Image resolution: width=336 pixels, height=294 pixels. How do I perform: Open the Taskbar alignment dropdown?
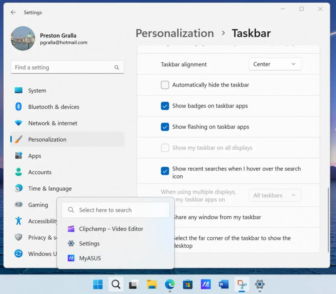[x=275, y=64]
